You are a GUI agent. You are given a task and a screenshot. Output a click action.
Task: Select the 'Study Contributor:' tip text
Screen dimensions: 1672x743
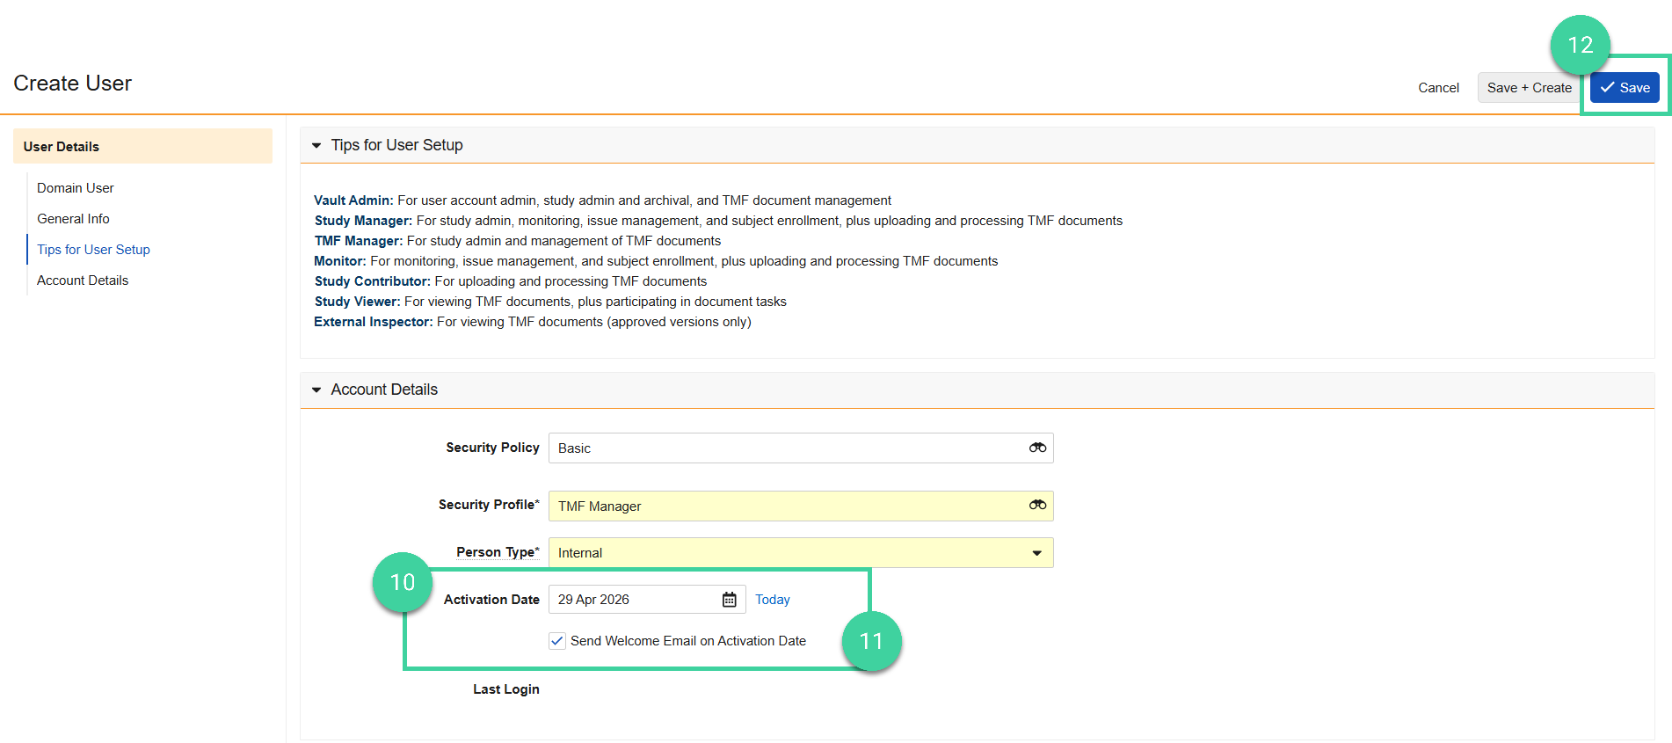pyautogui.click(x=373, y=281)
